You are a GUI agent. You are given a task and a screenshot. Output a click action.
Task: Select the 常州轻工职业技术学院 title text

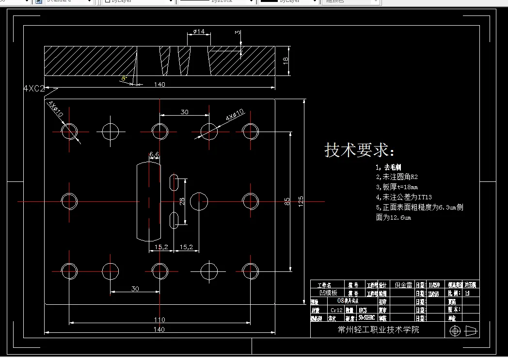click(378, 329)
